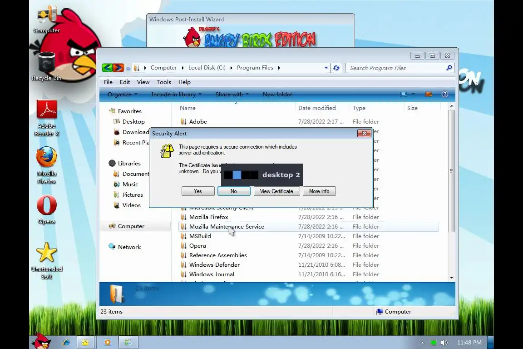This screenshot has width=523, height=349.
Task: Select Network in navigation pane
Action: point(129,247)
